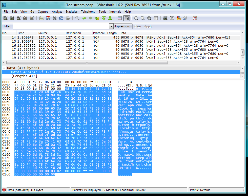248x196 pixels.
Task: Open the Analyze menu
Action: [57, 12]
